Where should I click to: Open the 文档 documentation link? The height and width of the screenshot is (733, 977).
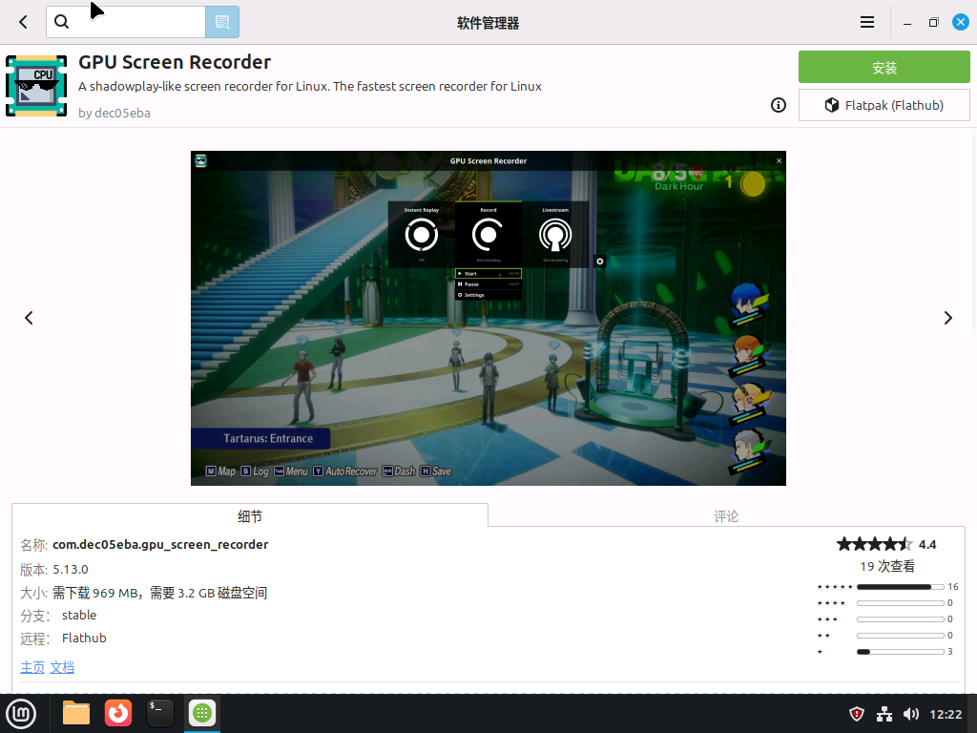click(x=62, y=667)
